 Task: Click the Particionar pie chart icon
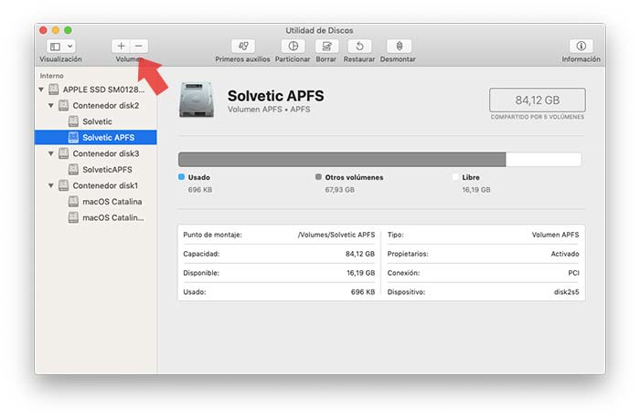coord(293,46)
